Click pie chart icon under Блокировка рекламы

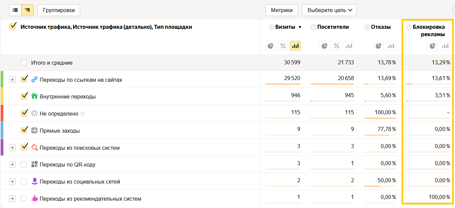tap(433, 46)
